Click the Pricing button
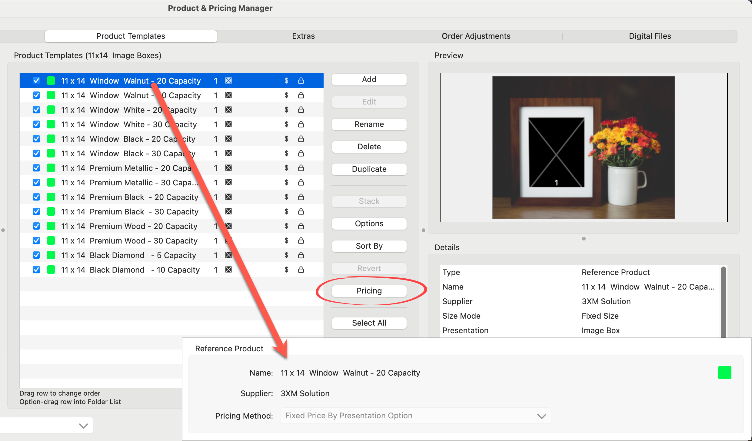Image resolution: width=752 pixels, height=441 pixels. pos(369,291)
